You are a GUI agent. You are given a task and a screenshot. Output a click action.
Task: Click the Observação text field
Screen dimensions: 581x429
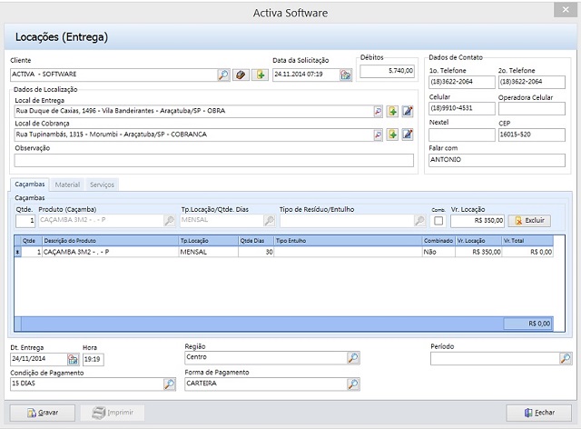coord(213,160)
